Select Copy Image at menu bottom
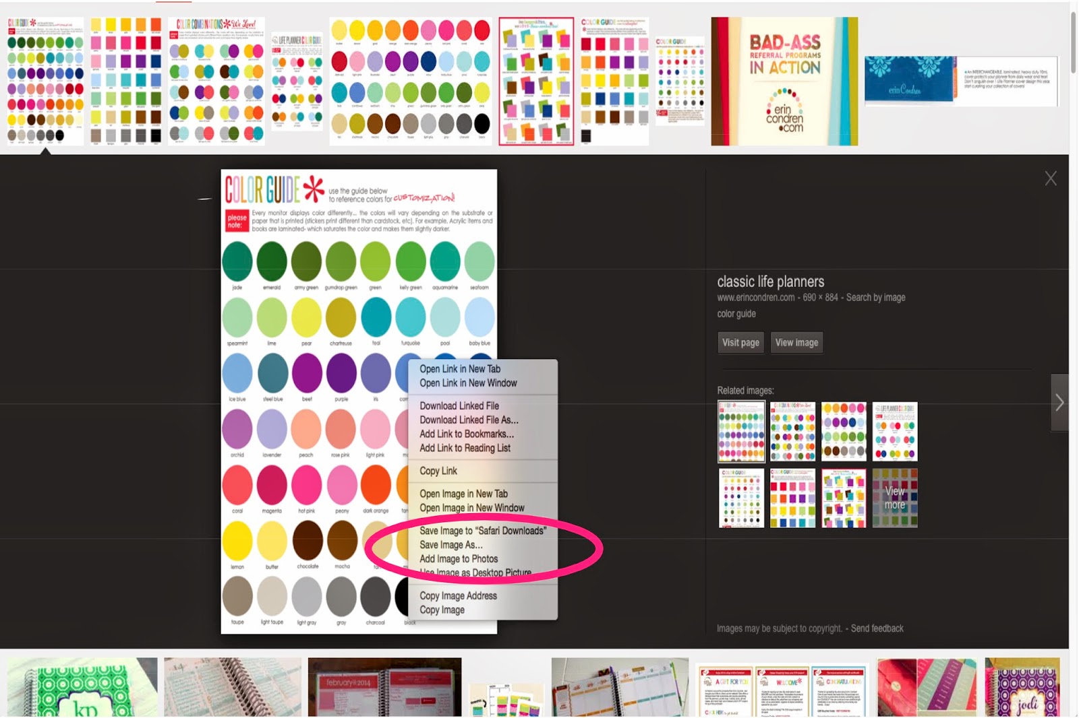 coord(442,610)
